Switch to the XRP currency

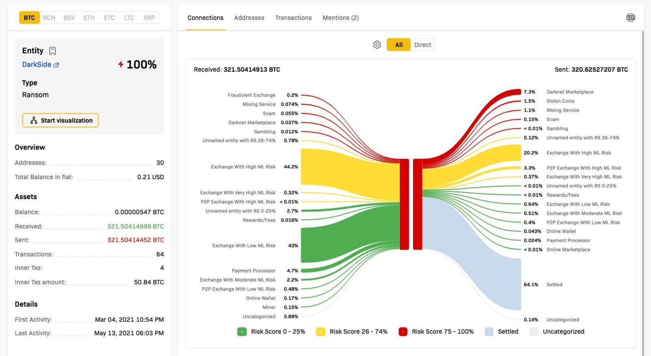[x=149, y=18]
